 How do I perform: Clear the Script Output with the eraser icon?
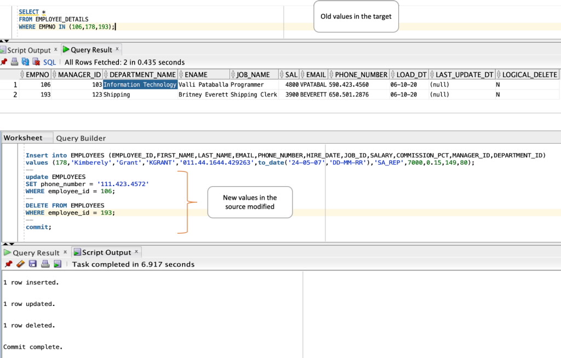click(x=20, y=264)
